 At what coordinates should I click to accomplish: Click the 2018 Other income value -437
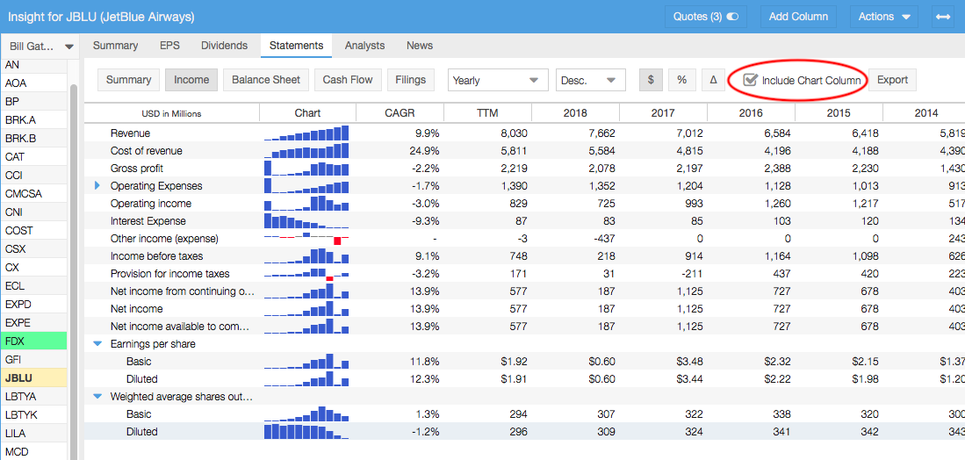click(604, 239)
